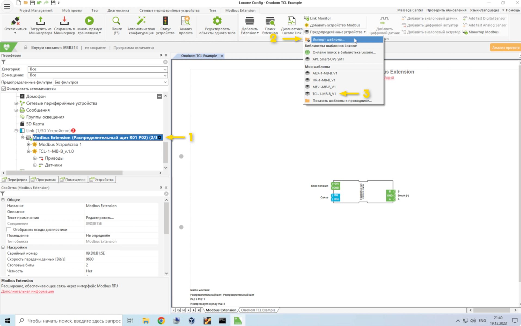Click the Windows search box in taskbar
The image size is (521, 326).
pos(69,321)
